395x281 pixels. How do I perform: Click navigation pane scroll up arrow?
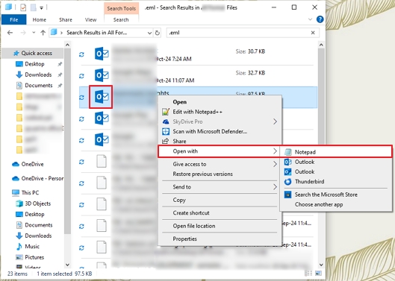tap(67, 45)
